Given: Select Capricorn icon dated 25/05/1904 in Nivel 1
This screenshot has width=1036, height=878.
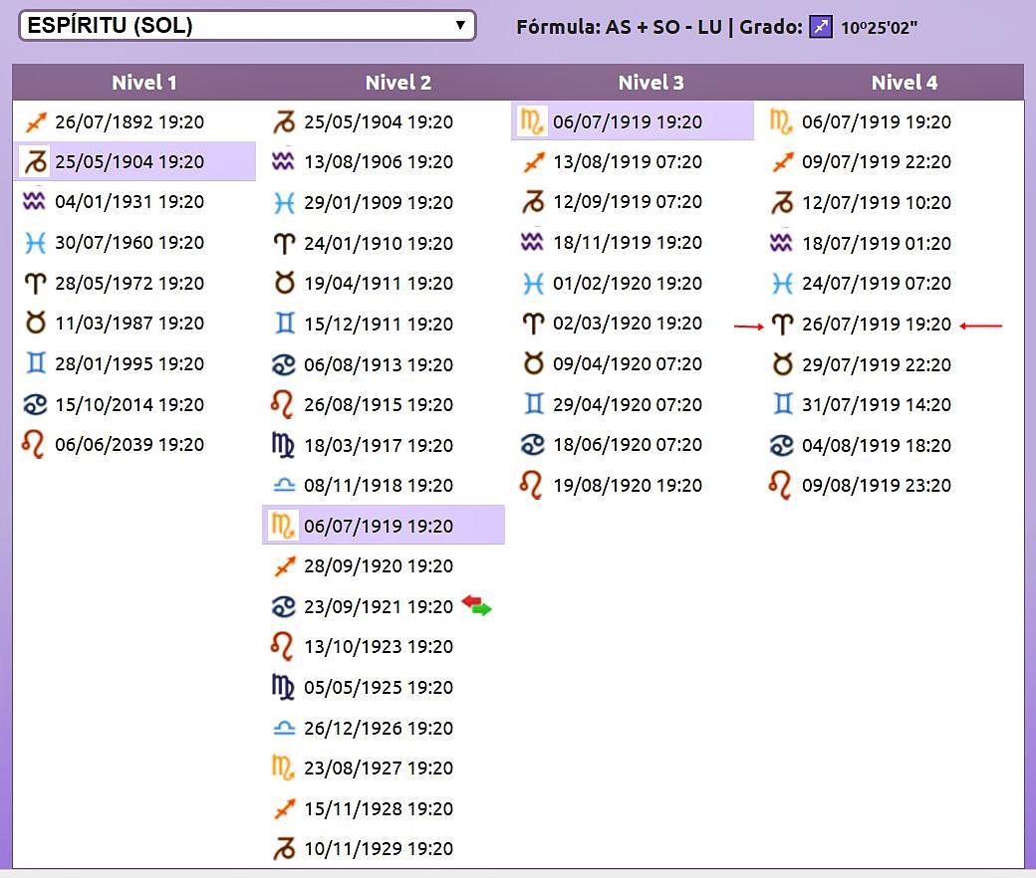Looking at the screenshot, I should click(x=35, y=161).
